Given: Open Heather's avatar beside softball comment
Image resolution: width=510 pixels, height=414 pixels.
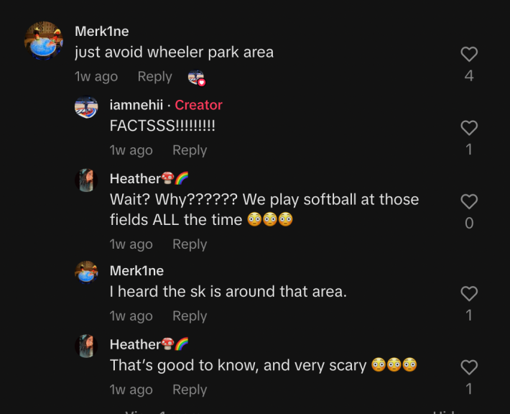Looking at the screenshot, I should 86,180.
